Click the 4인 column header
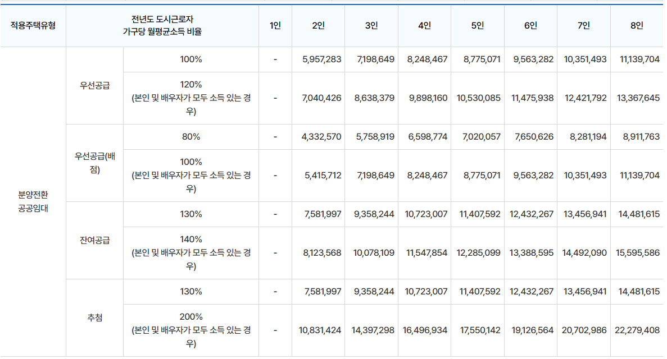This screenshot has width=667, height=359. click(423, 25)
